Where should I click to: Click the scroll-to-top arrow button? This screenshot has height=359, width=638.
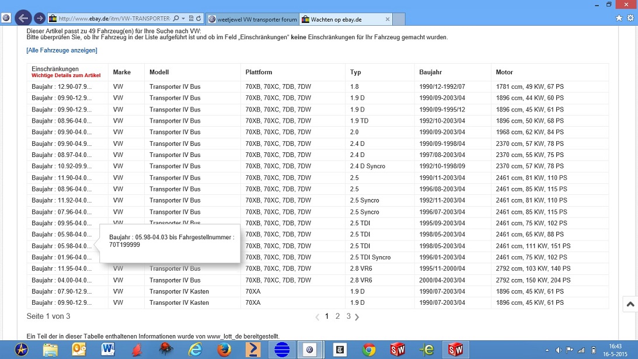[x=630, y=304]
